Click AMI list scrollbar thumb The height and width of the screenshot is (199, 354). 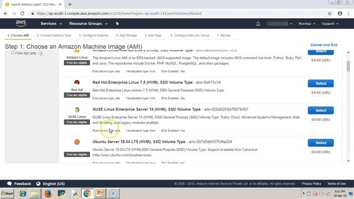click(348, 66)
